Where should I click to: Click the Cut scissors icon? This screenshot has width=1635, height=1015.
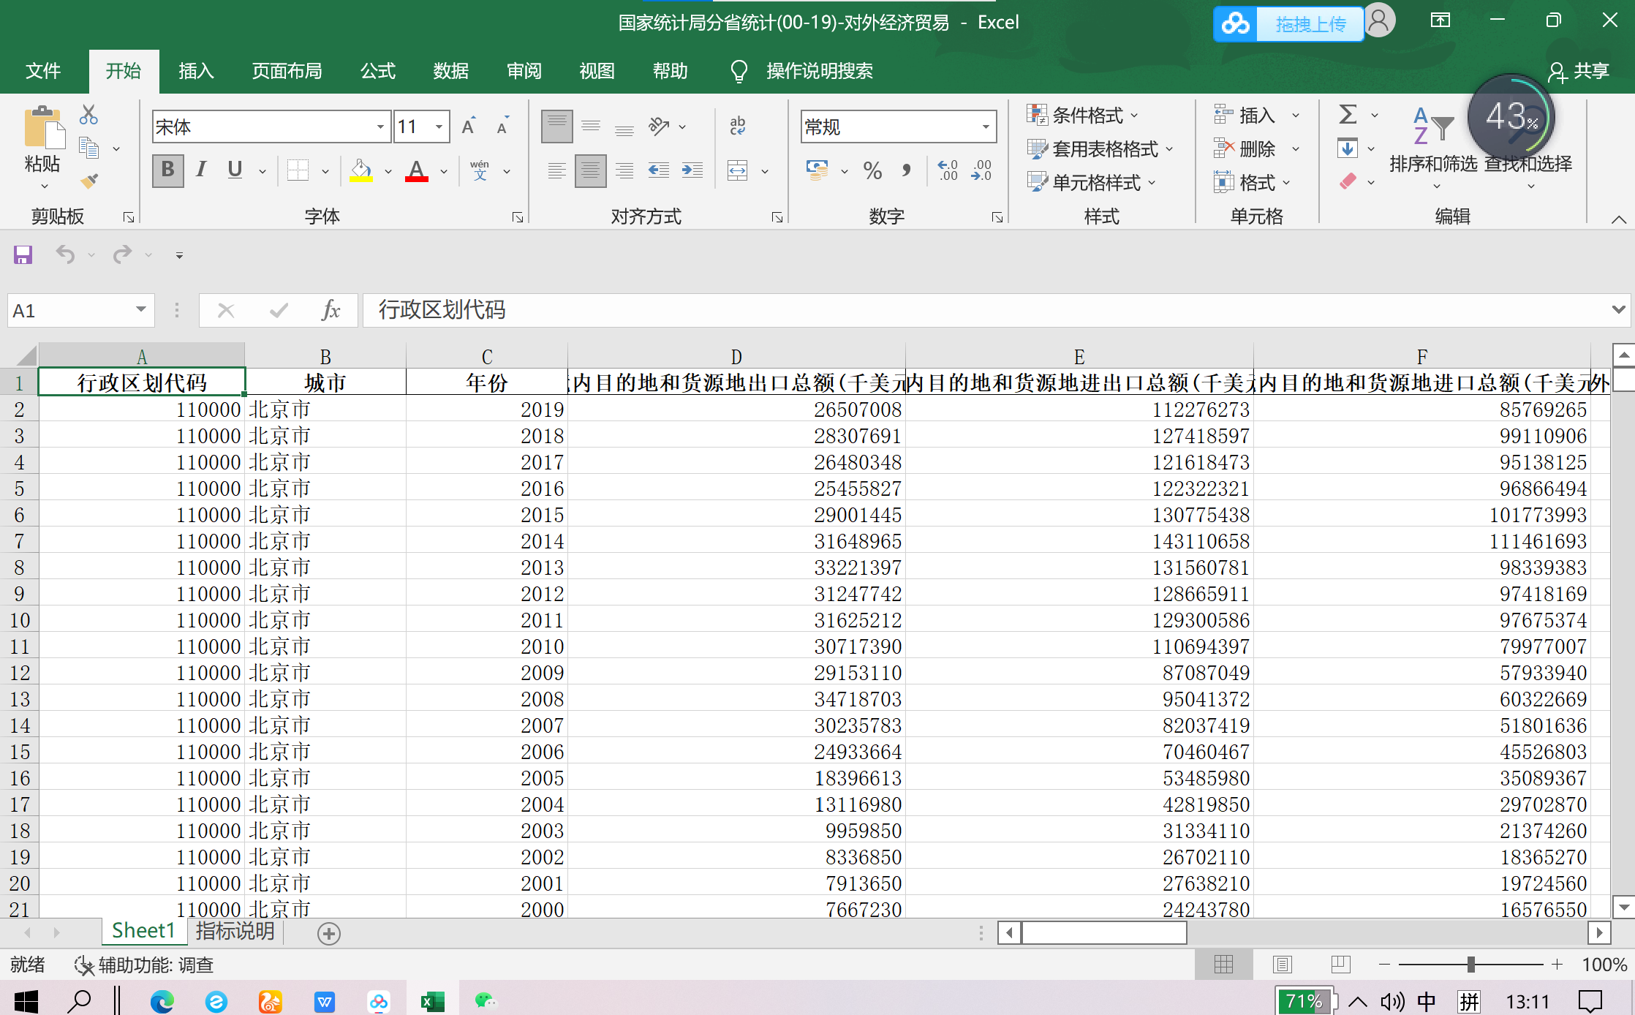pyautogui.click(x=88, y=115)
